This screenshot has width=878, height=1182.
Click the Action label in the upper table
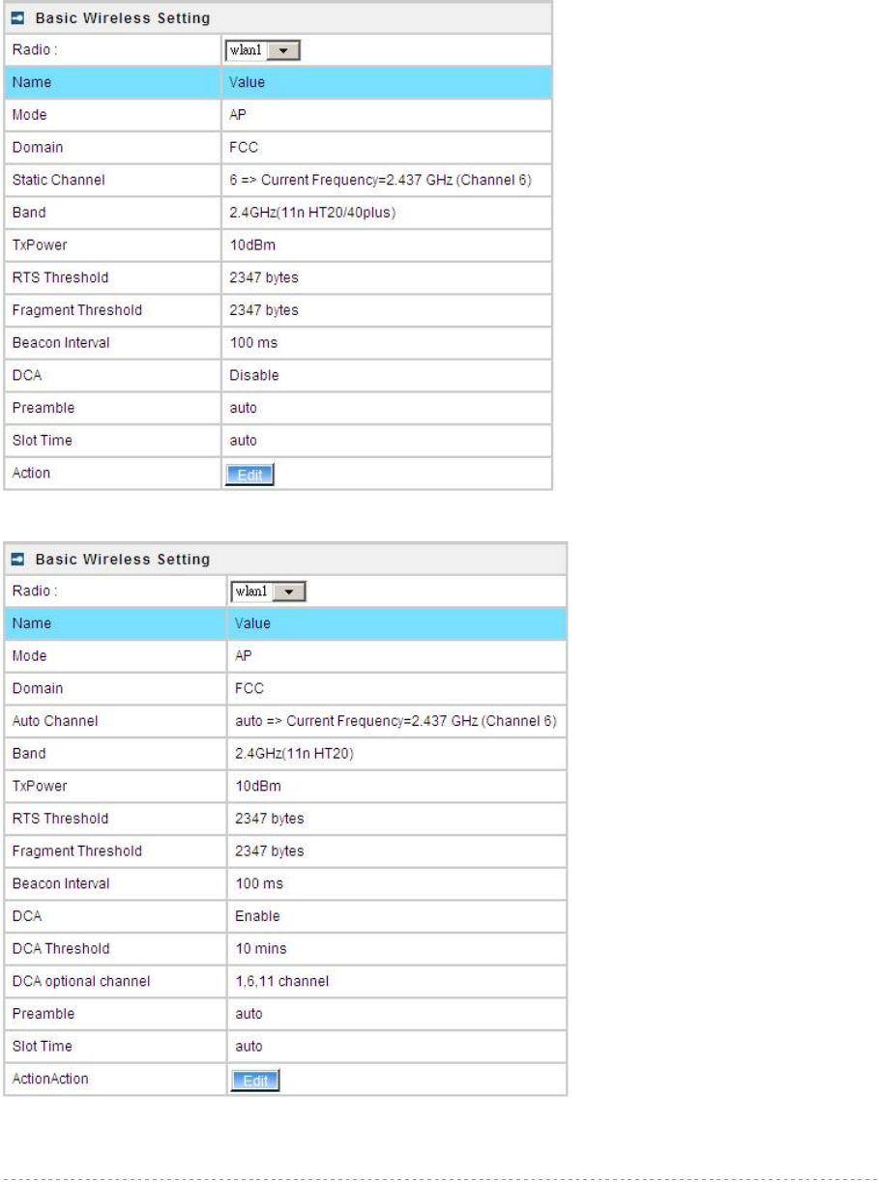click(31, 473)
